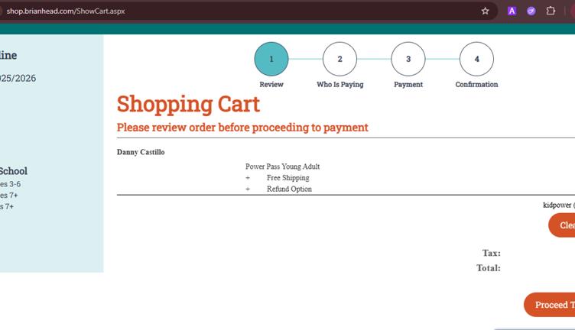
Task: Select the shop.brianhead.com address bar URL
Action: (x=66, y=11)
